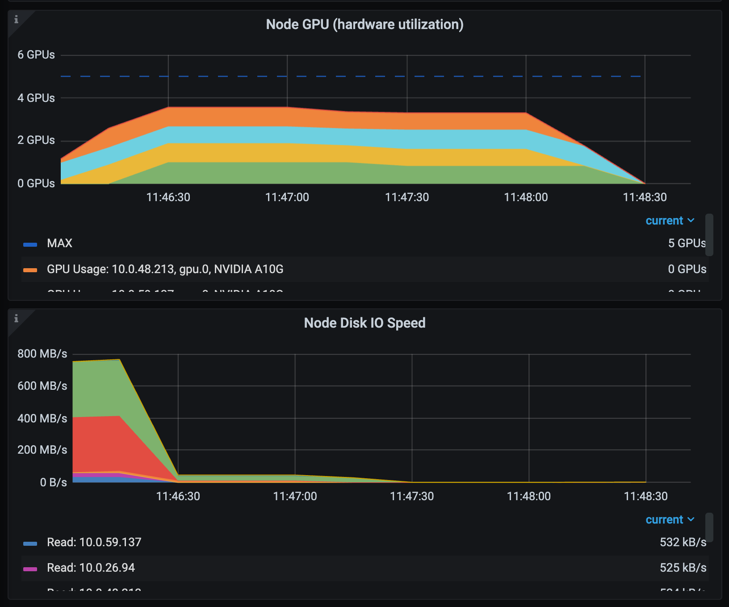Toggle the Read: 10.0.59.137 series label
729x607 pixels.
coord(94,542)
